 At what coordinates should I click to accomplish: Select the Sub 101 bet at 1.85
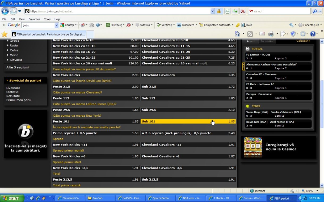tap(188, 121)
